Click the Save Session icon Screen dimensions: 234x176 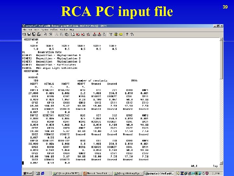(x=99, y=35)
